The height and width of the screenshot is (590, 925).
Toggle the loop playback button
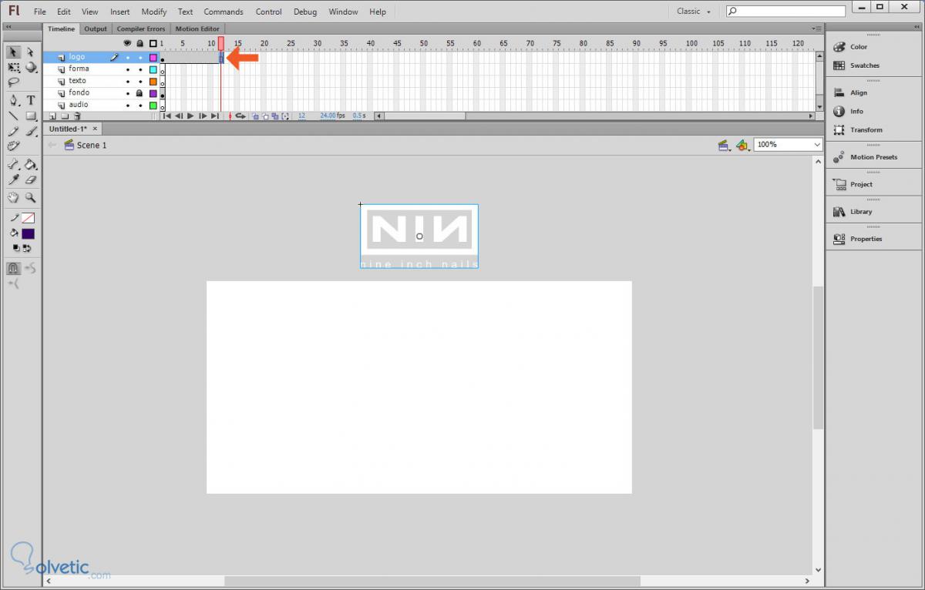click(x=240, y=116)
